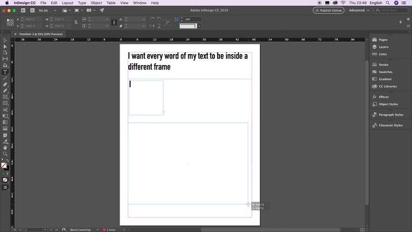Open the Object Styles panel
The image size is (412, 232).
pos(385,104)
